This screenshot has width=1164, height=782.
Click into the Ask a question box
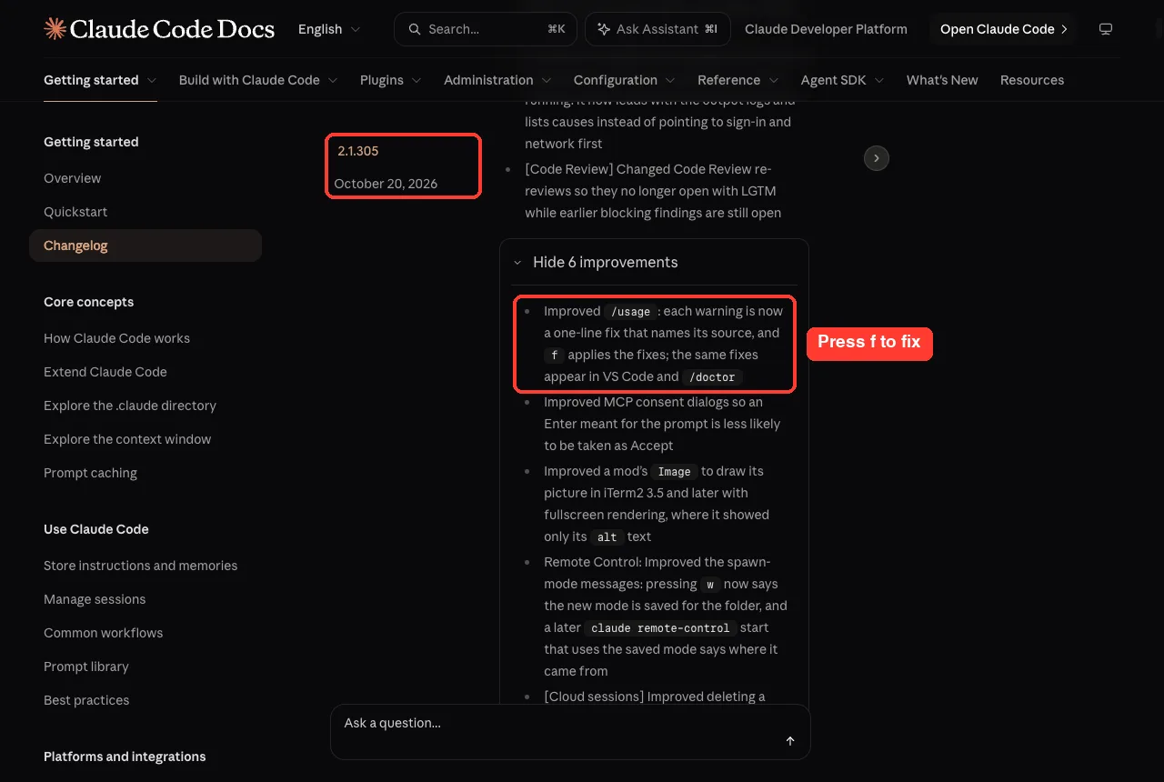click(570, 732)
